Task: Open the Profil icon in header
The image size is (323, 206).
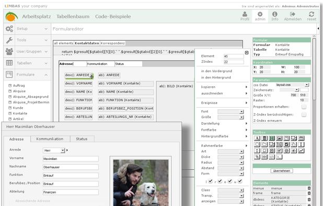Action: coord(245,14)
